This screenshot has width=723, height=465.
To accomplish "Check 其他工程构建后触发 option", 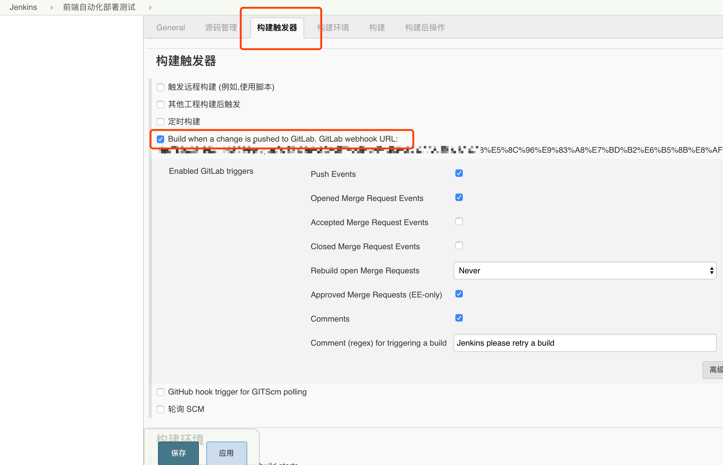I will [160, 105].
